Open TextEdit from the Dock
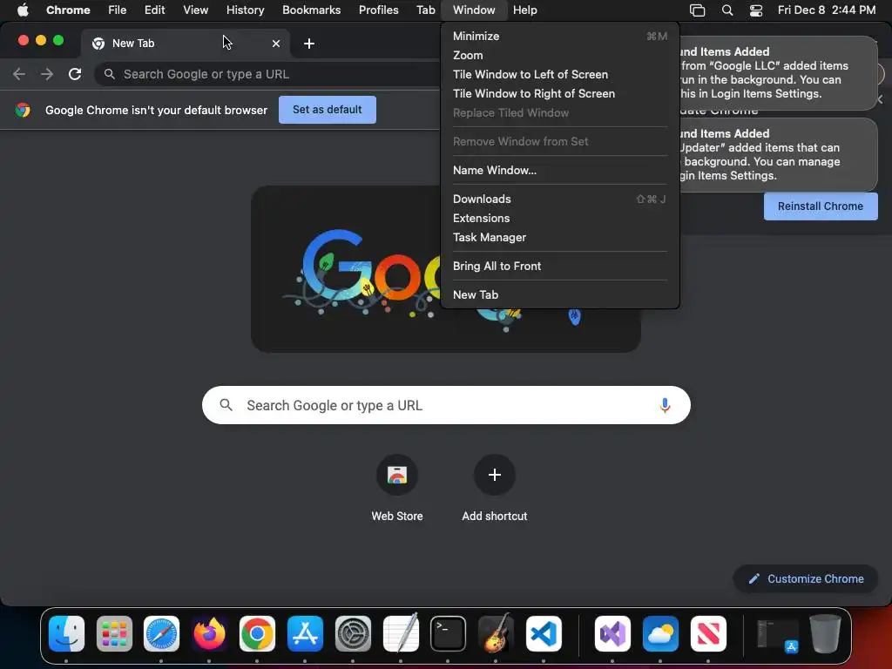The image size is (892, 669). coord(401,633)
